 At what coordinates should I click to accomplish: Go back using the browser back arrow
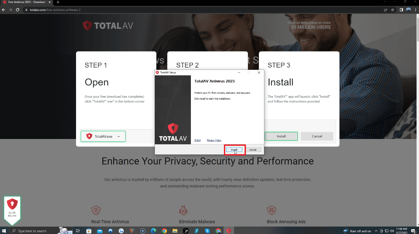click(x=4, y=10)
